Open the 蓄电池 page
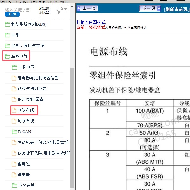 [24, 164]
